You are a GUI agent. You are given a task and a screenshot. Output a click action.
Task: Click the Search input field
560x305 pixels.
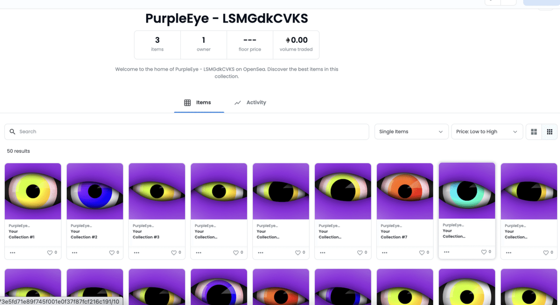[187, 132]
